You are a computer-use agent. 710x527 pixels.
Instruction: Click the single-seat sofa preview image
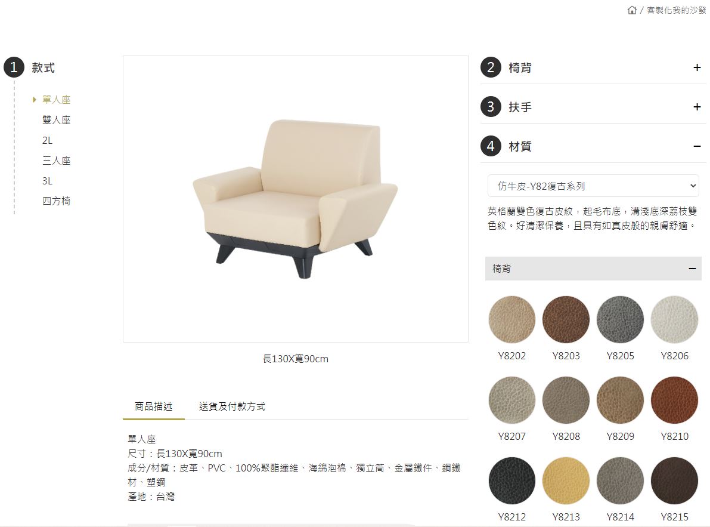295,199
